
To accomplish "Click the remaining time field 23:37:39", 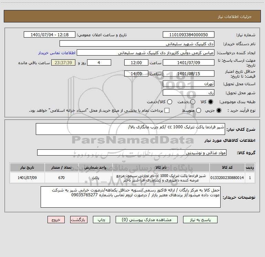I will (x=63, y=62).
